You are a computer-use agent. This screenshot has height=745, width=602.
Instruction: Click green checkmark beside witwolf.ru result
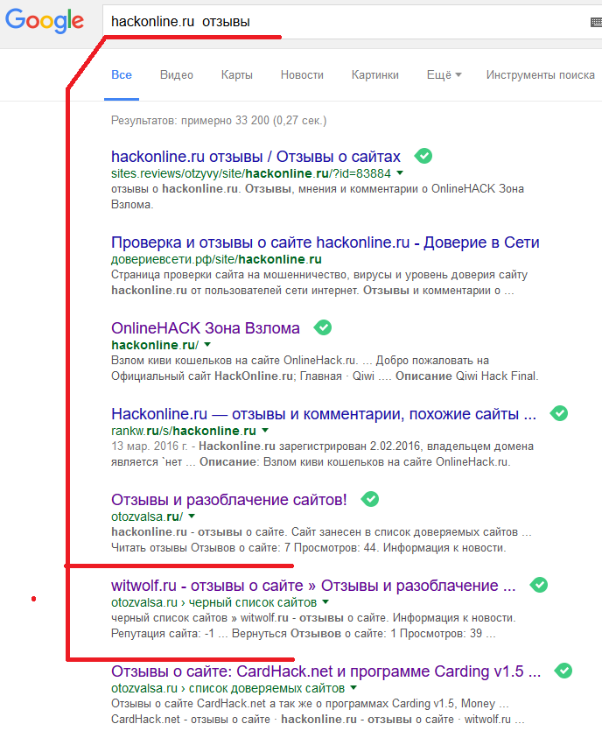click(x=539, y=585)
